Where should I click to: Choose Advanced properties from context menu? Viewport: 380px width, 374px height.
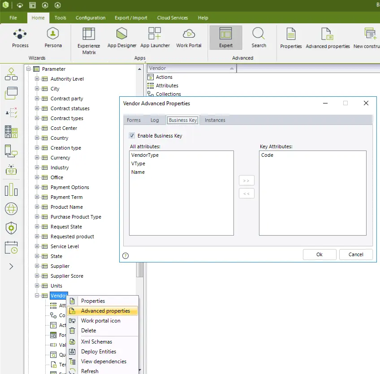[103, 311]
